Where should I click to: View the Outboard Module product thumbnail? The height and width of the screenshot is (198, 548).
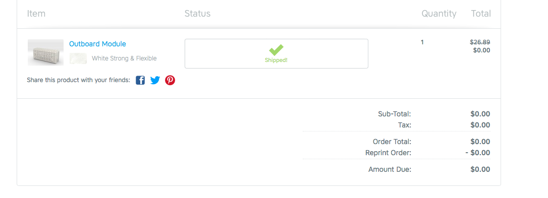[46, 52]
